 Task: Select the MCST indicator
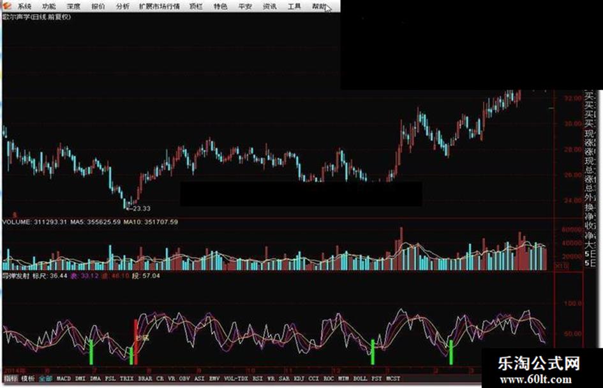point(394,378)
